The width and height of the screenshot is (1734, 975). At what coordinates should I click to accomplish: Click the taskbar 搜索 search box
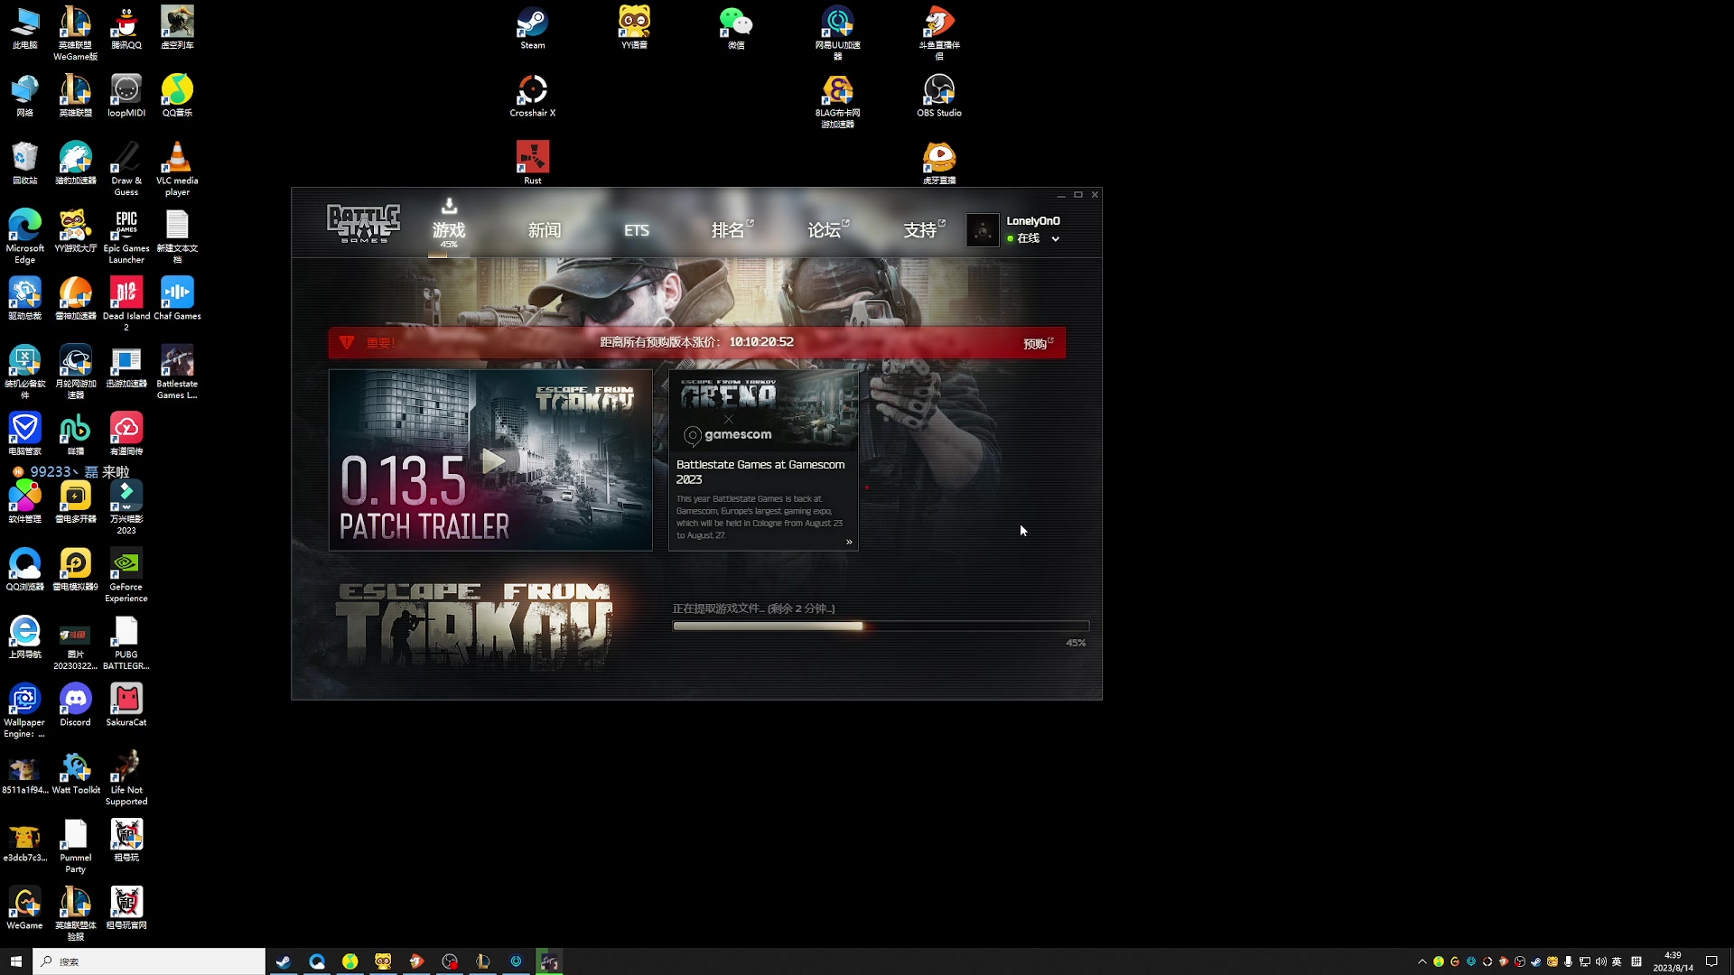(149, 961)
